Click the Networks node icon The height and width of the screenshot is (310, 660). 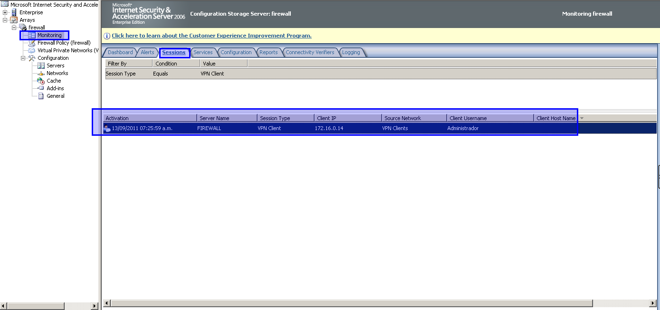click(41, 73)
